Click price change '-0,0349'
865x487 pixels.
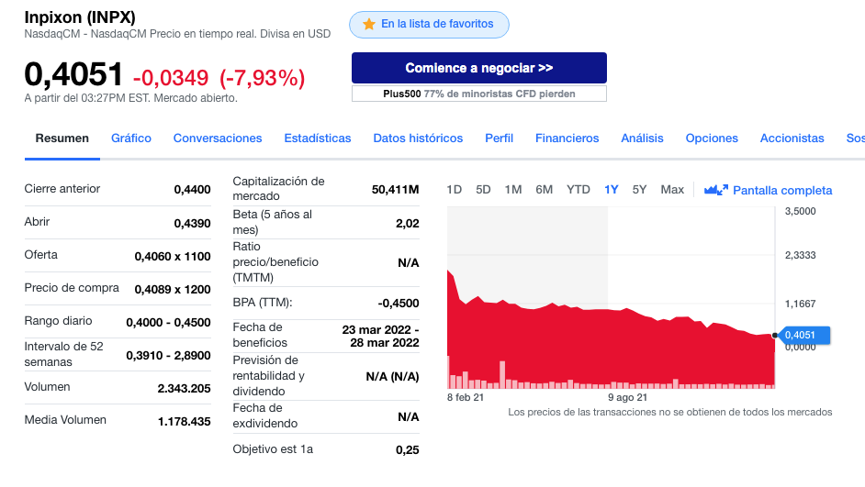171,78
